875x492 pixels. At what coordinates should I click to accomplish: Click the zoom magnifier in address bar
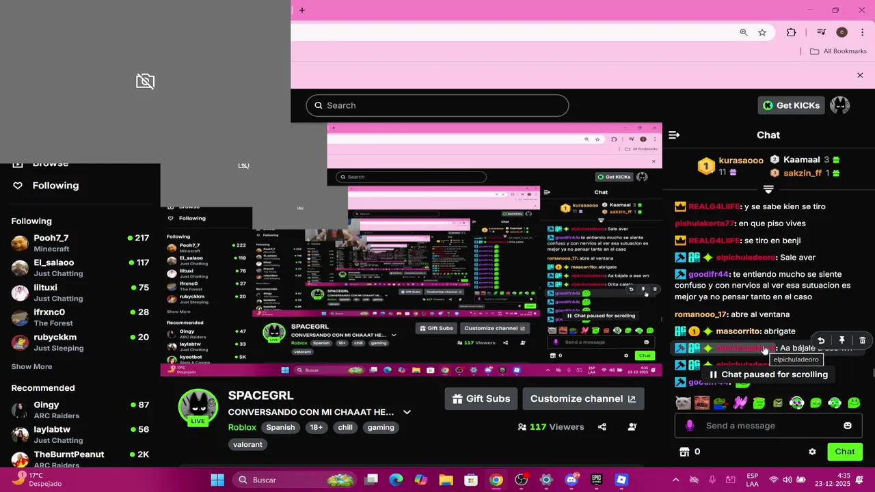(743, 32)
